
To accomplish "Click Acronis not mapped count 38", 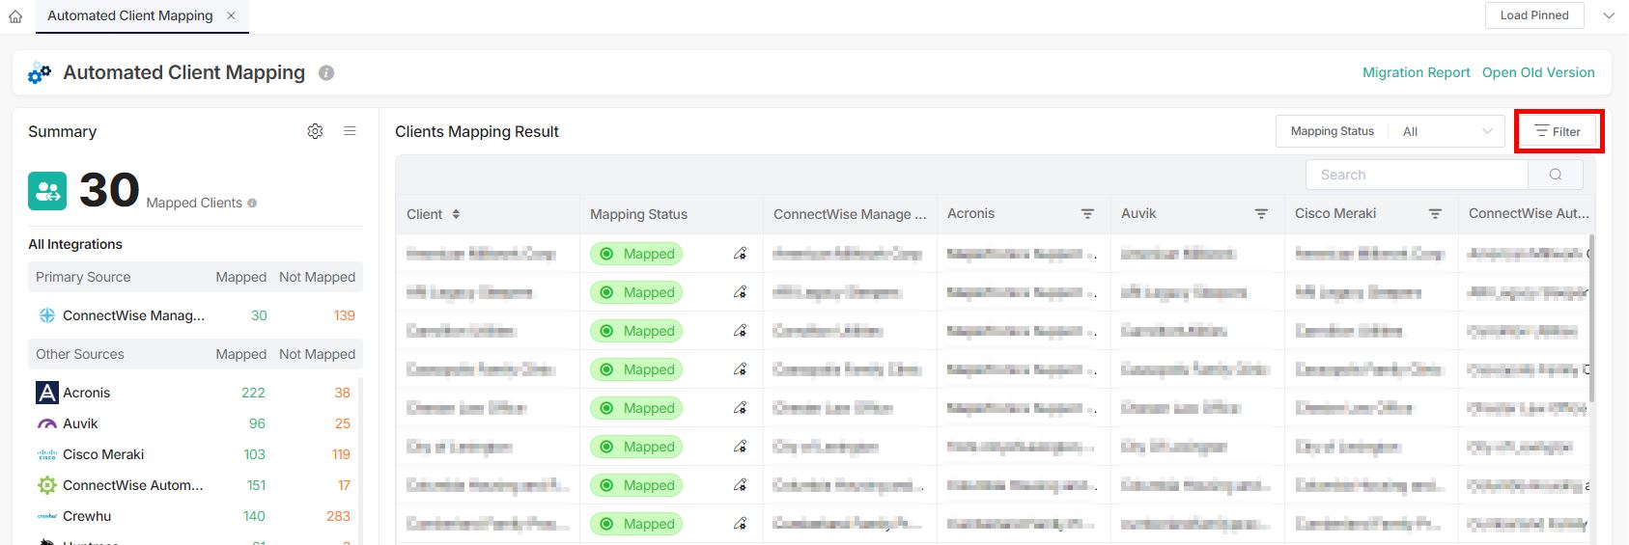I will click(x=343, y=393).
